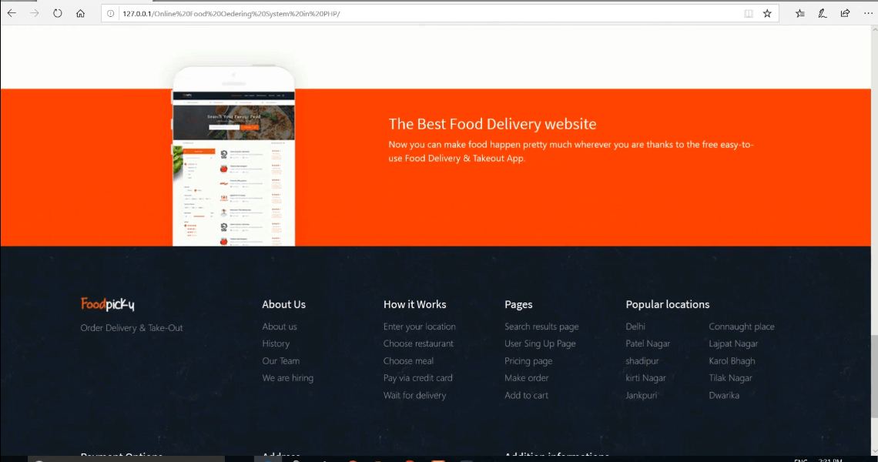Select Pay via credit card link
Viewport: 878px width, 462px height.
coord(417,378)
